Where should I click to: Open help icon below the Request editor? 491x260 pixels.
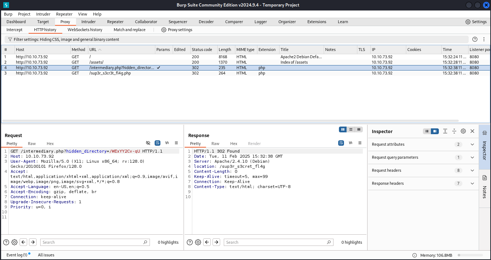6,242
